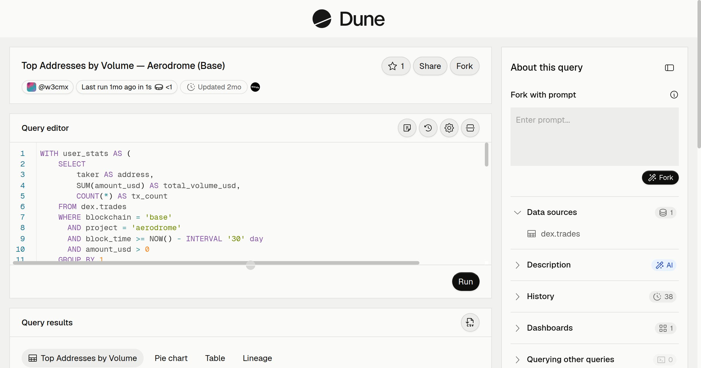Expand Querying other queries section

[x=517, y=360]
